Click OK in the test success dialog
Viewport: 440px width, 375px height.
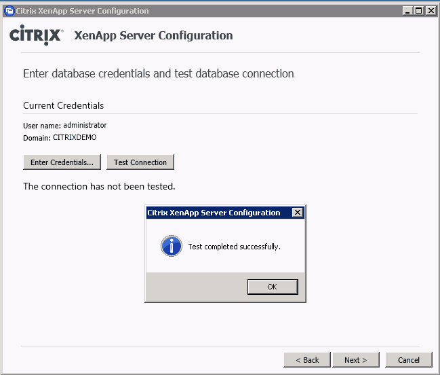click(273, 287)
